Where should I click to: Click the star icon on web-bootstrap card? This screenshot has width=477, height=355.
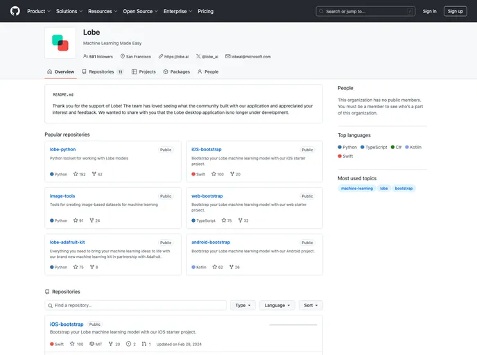[x=224, y=220]
